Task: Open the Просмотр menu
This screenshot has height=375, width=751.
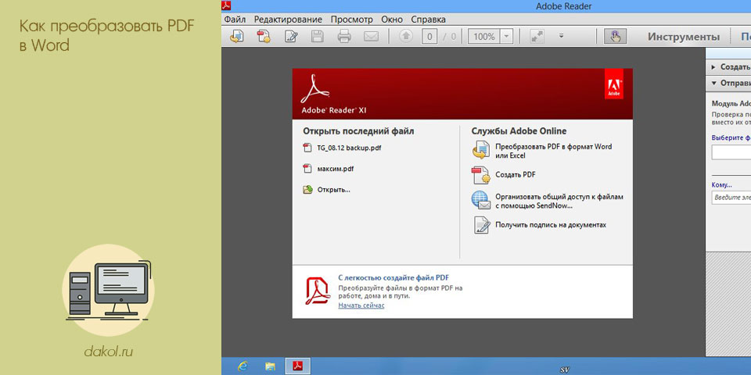Action: 351,20
